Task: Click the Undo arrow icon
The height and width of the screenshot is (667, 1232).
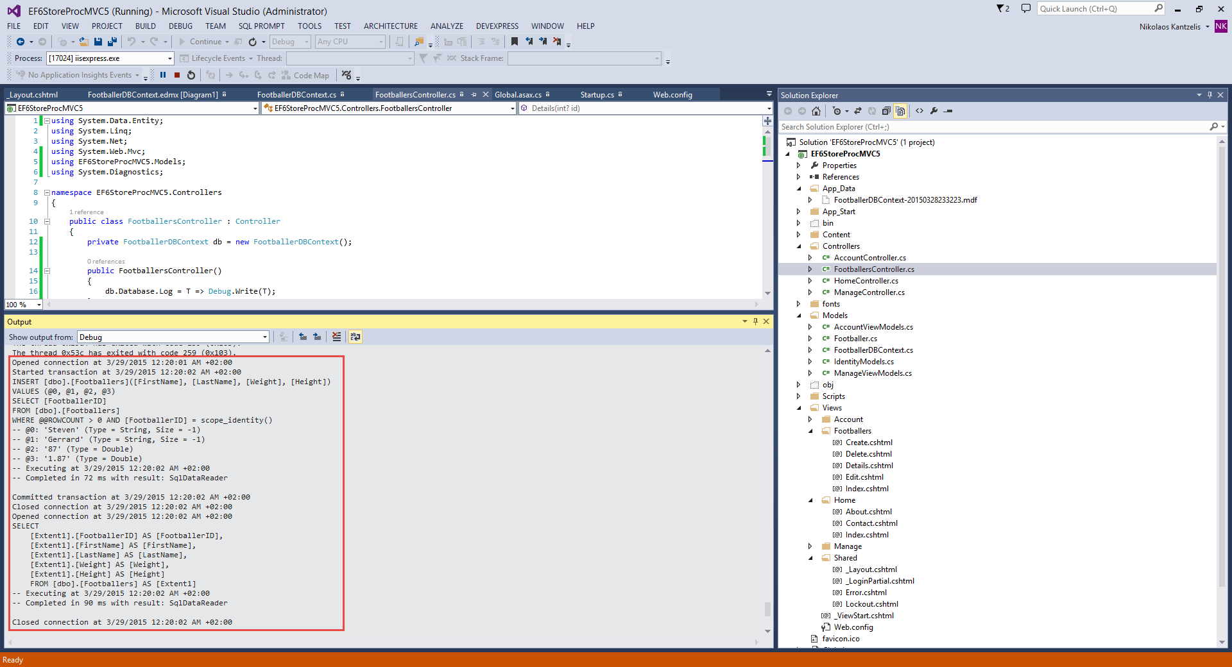Action: pos(132,42)
